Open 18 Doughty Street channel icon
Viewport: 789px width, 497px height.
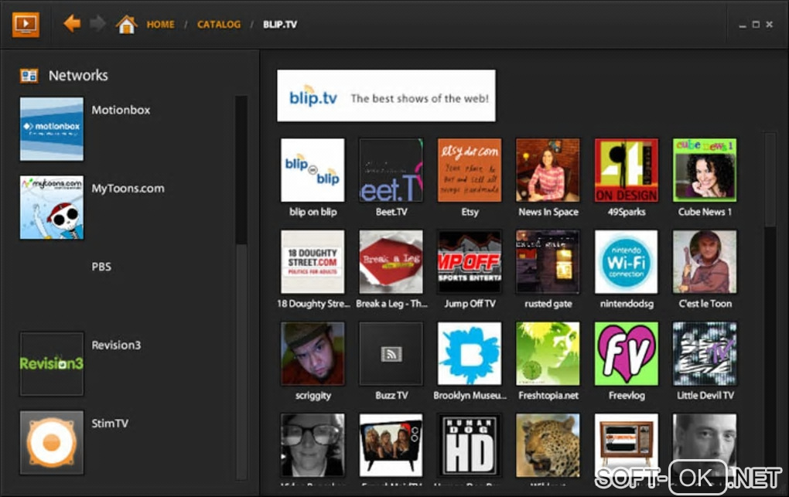(x=313, y=261)
